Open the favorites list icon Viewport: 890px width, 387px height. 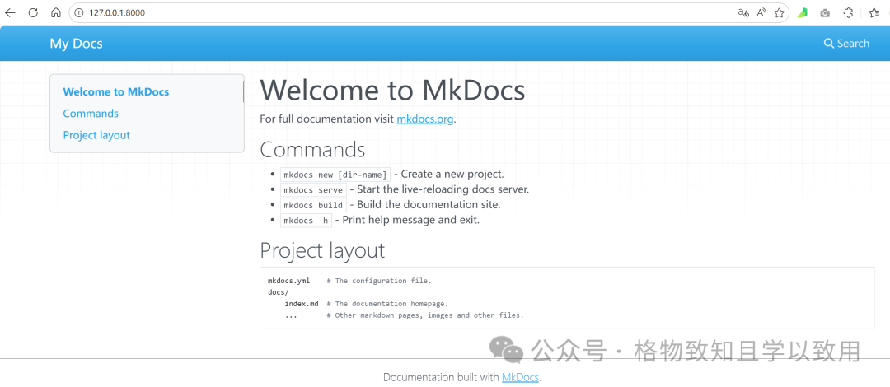click(874, 12)
